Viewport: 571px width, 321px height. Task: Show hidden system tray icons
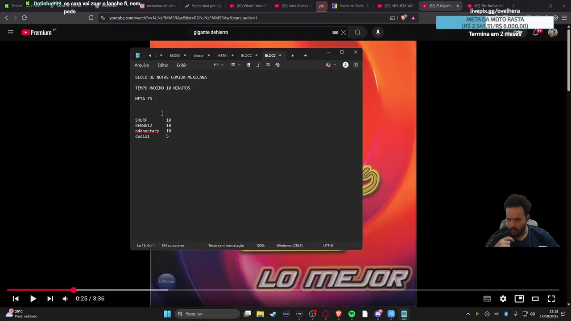point(468,314)
